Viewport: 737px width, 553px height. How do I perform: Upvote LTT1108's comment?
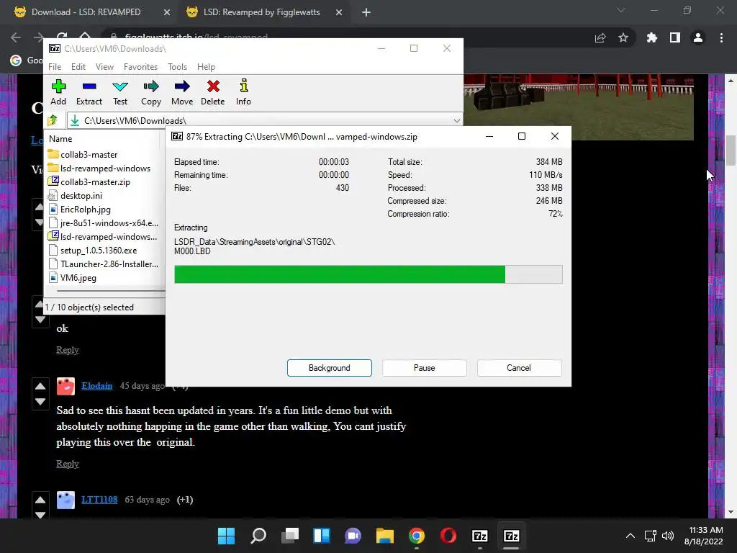click(x=40, y=500)
